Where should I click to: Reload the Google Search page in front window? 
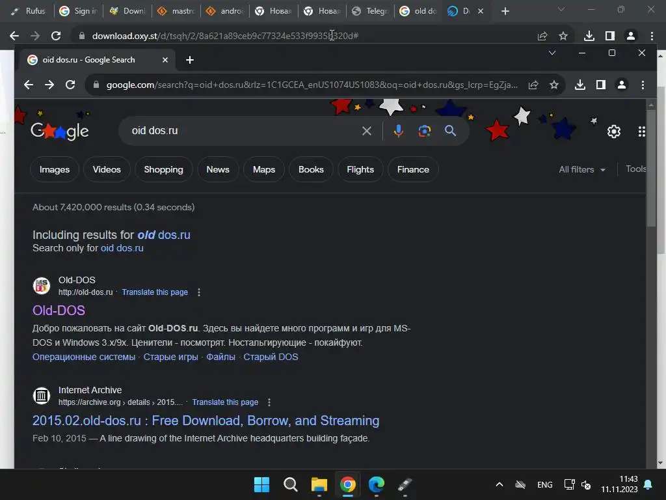point(70,85)
